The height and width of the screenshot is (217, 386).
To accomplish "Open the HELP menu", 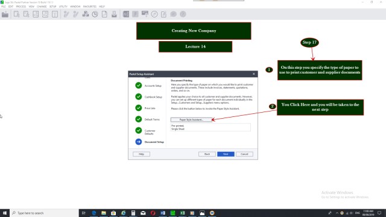I will (102, 7).
